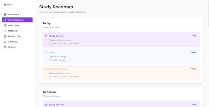
Task: Click '3 tasks scheduled' text
Action: pyautogui.click(x=51, y=27)
